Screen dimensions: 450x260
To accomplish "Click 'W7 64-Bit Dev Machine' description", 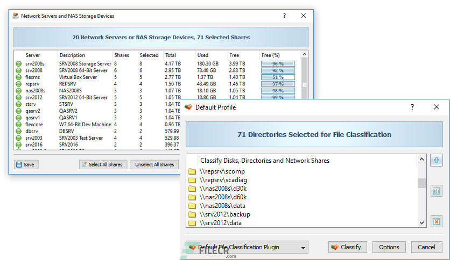I will [85, 124].
